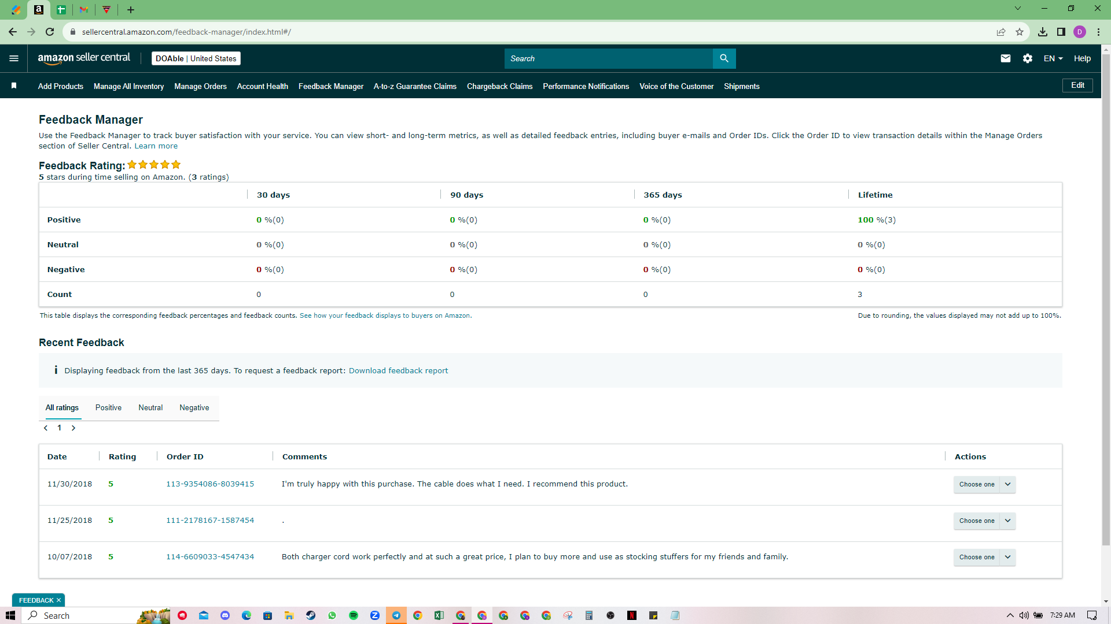The height and width of the screenshot is (624, 1111).
Task: Select the Positive ratings tab
Action: pos(108,407)
